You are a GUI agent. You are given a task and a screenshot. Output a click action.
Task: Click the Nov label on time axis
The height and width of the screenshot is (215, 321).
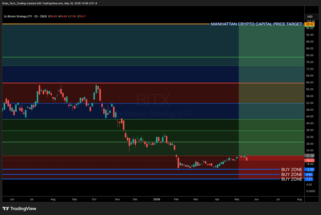[117, 199]
